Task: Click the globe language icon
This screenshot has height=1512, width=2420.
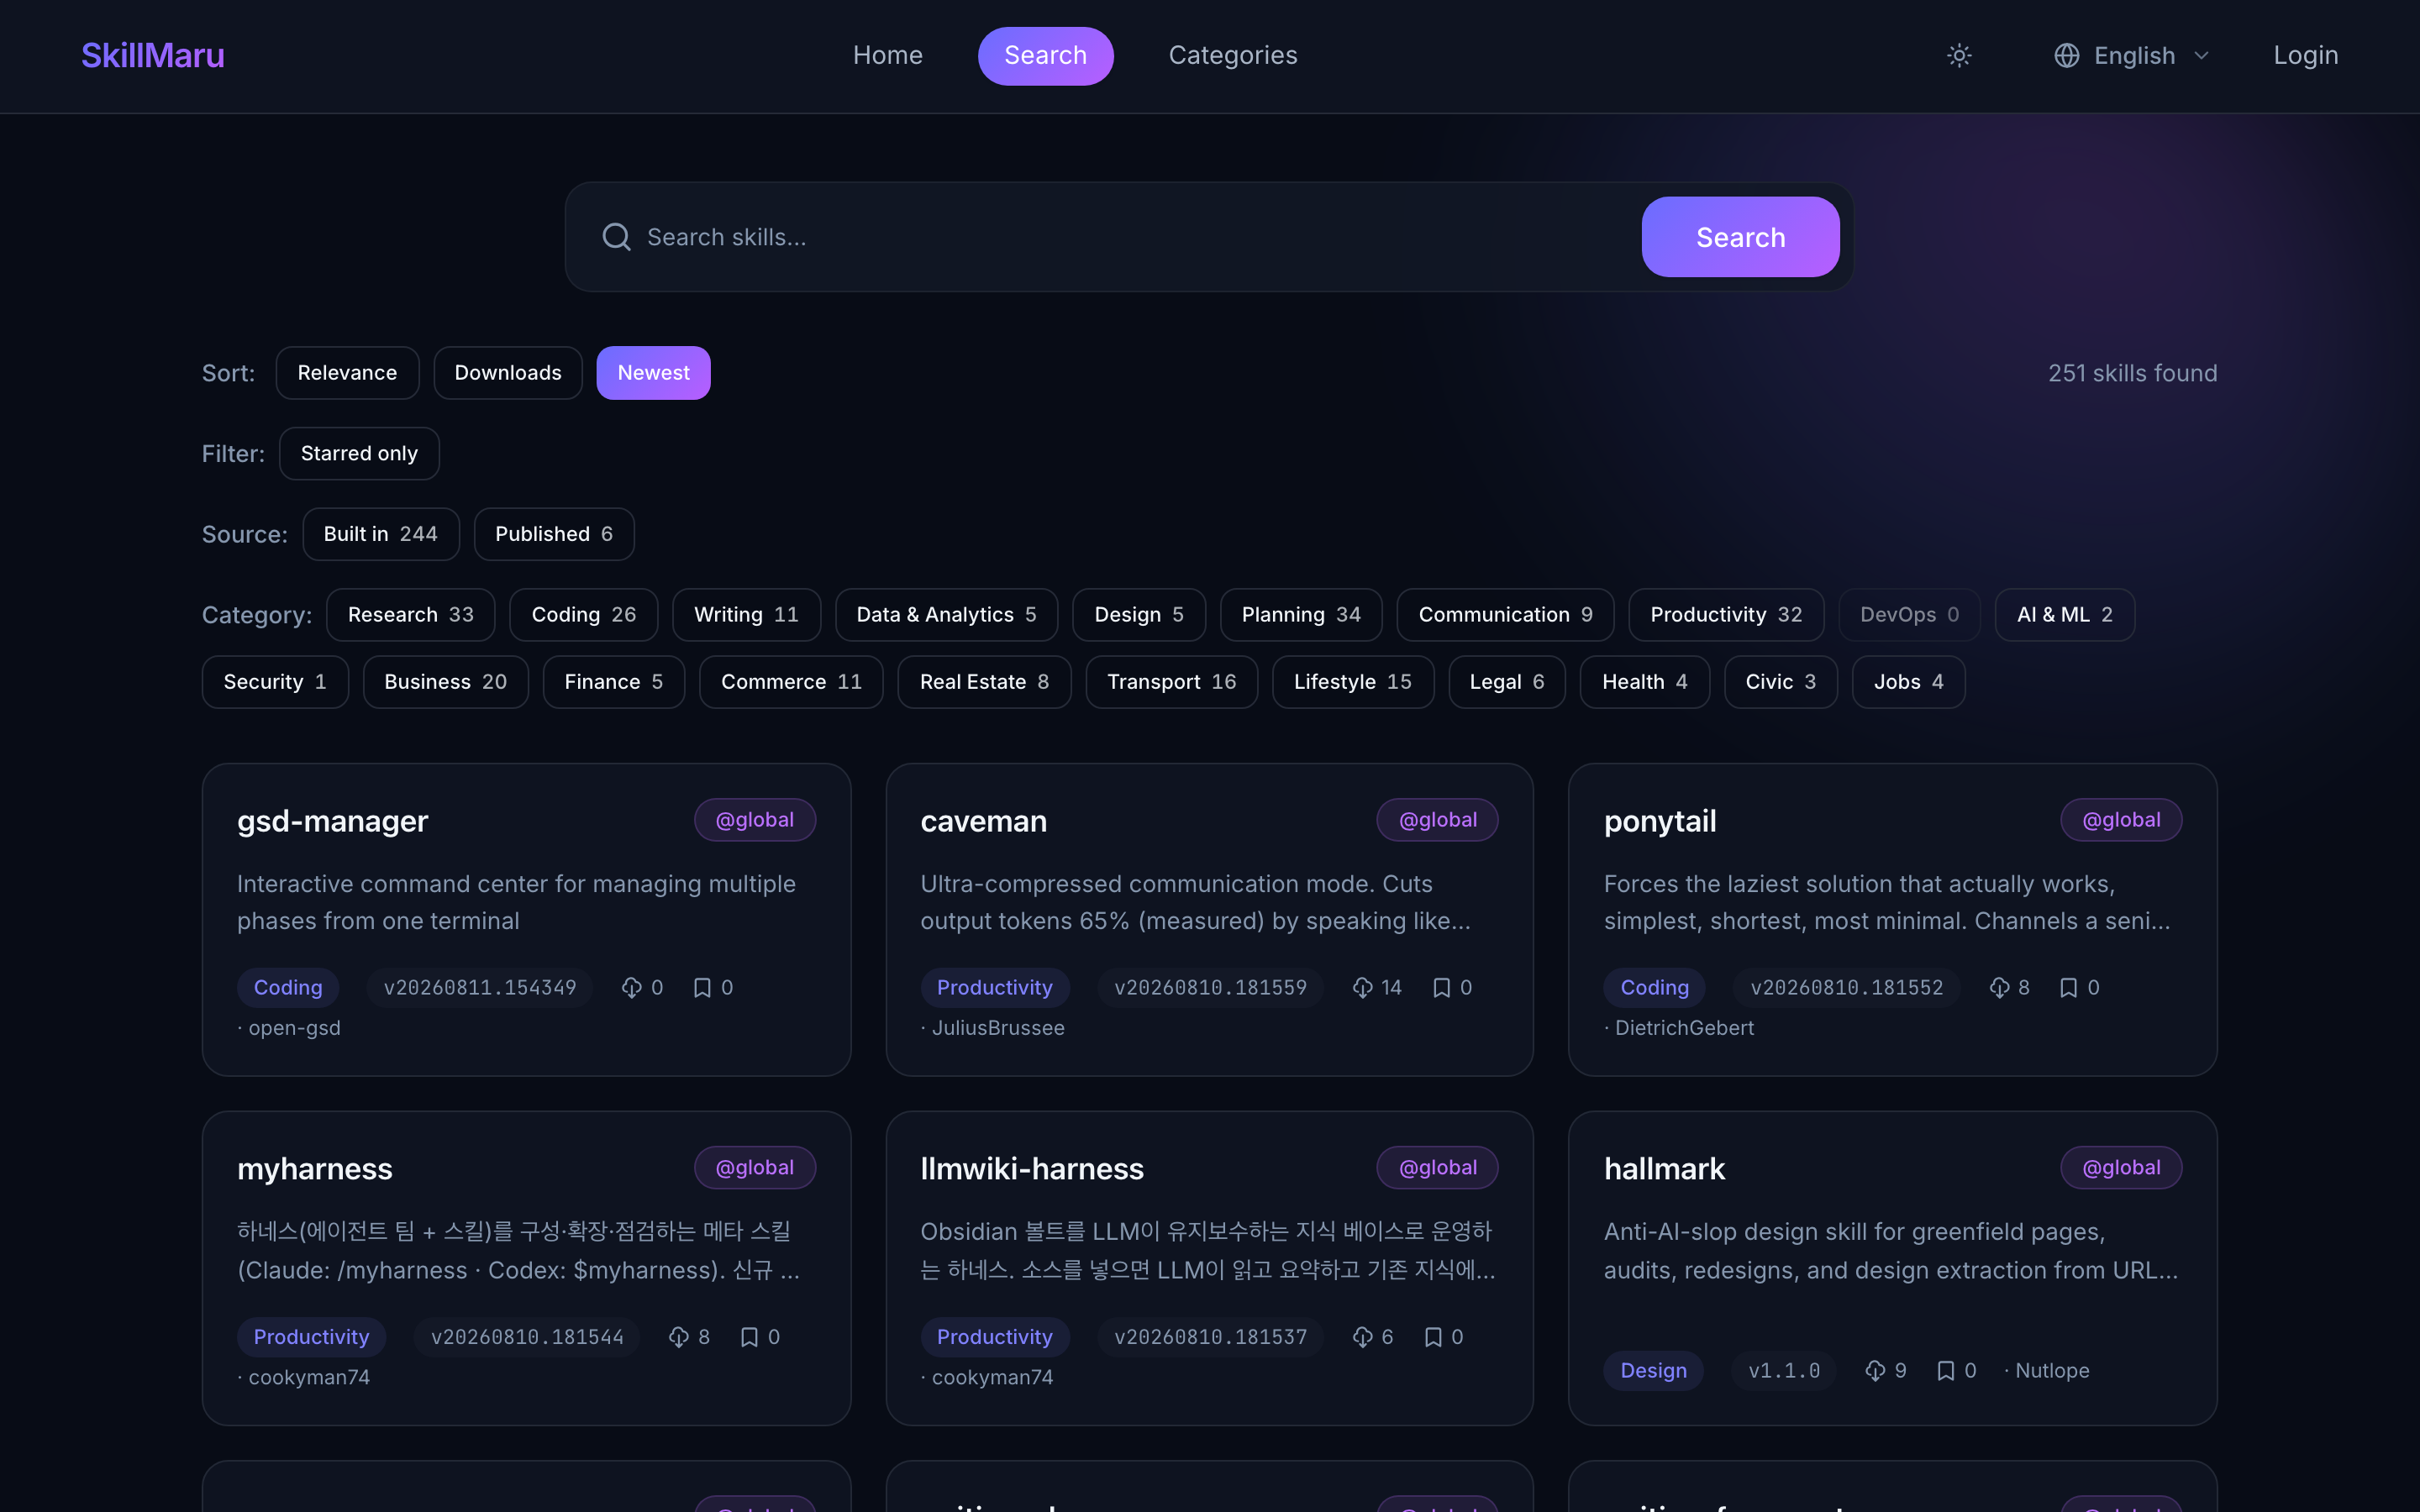Action: click(2067, 56)
